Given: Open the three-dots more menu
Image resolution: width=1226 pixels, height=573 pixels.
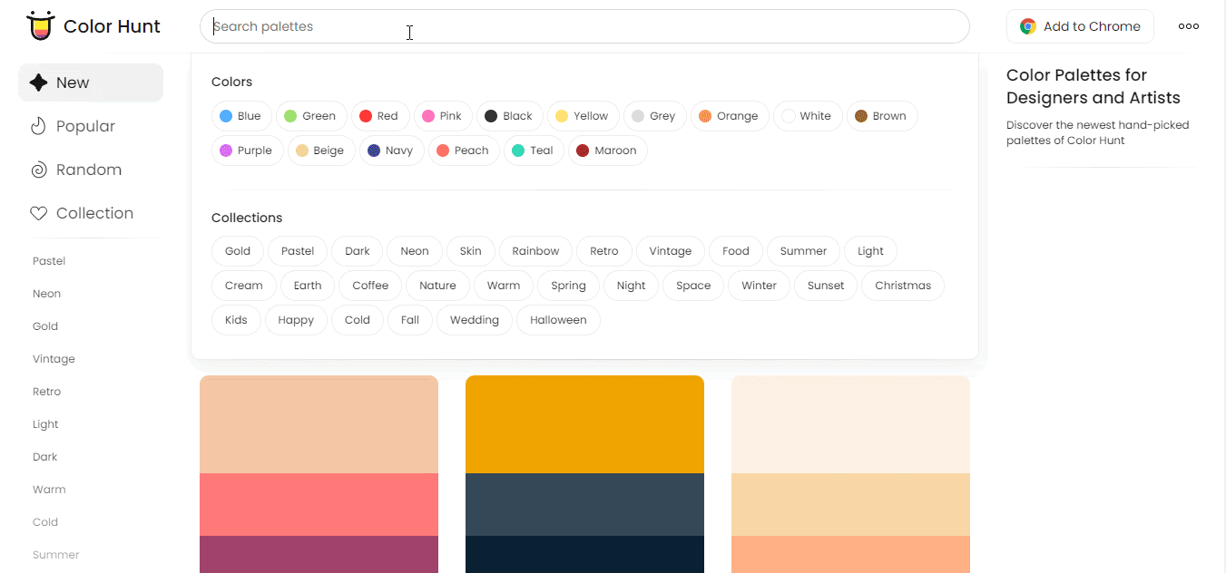Looking at the screenshot, I should point(1189,26).
